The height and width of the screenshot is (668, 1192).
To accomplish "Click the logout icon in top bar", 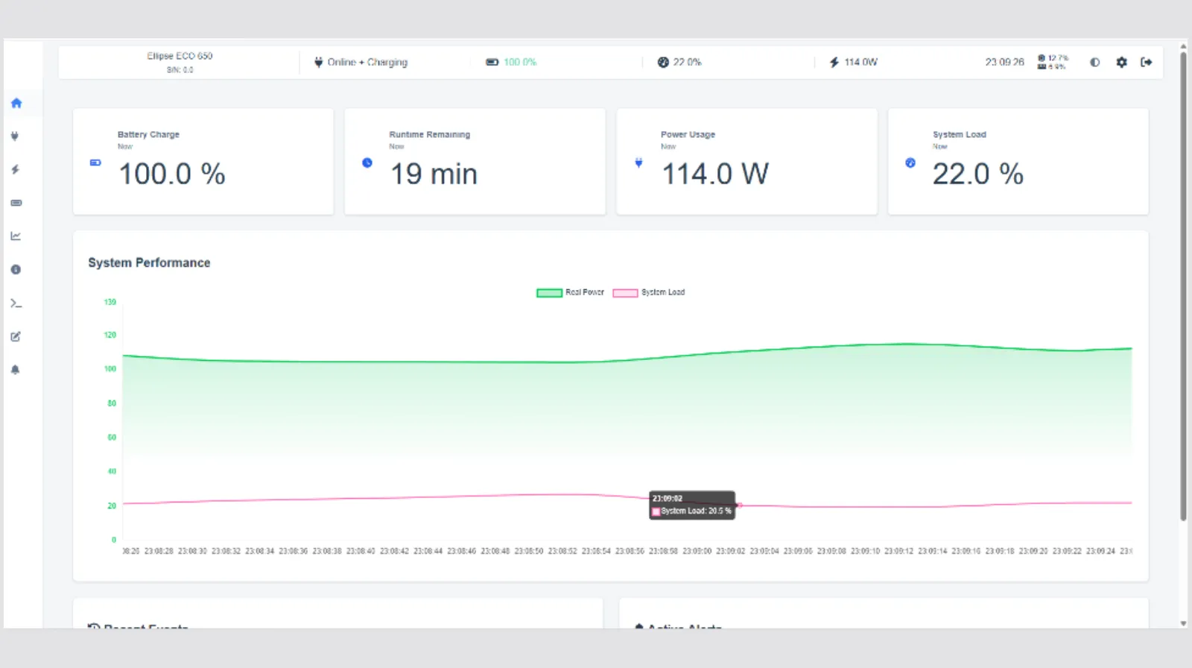I will coord(1146,63).
